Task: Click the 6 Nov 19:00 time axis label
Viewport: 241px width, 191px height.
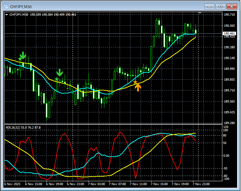Action: [55, 184]
